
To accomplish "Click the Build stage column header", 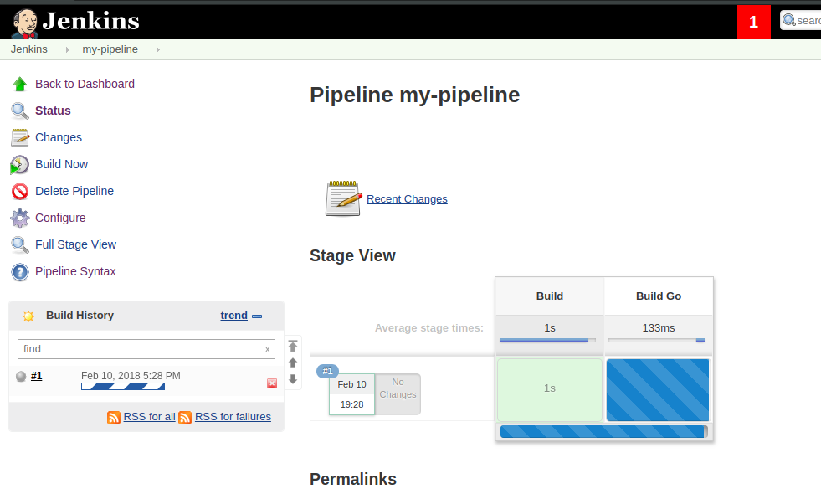I will pyautogui.click(x=550, y=296).
